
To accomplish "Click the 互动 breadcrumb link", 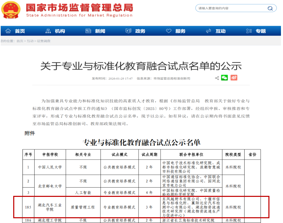I will point(30,41).
